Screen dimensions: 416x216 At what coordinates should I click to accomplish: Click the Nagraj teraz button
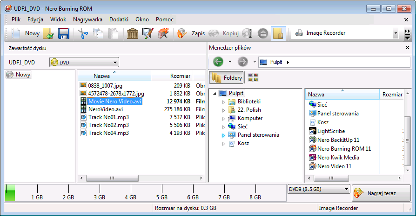point(381,193)
